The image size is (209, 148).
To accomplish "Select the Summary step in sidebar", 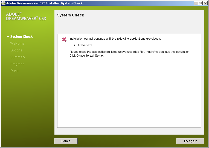I will click(18, 57).
